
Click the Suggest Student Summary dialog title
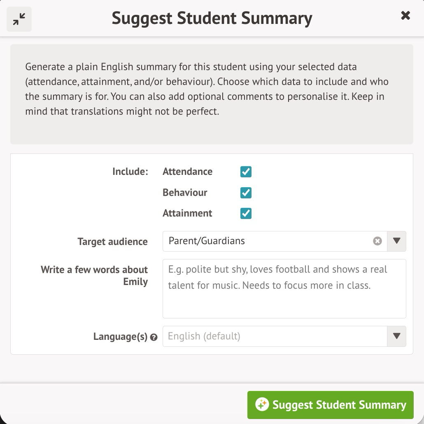tap(212, 18)
